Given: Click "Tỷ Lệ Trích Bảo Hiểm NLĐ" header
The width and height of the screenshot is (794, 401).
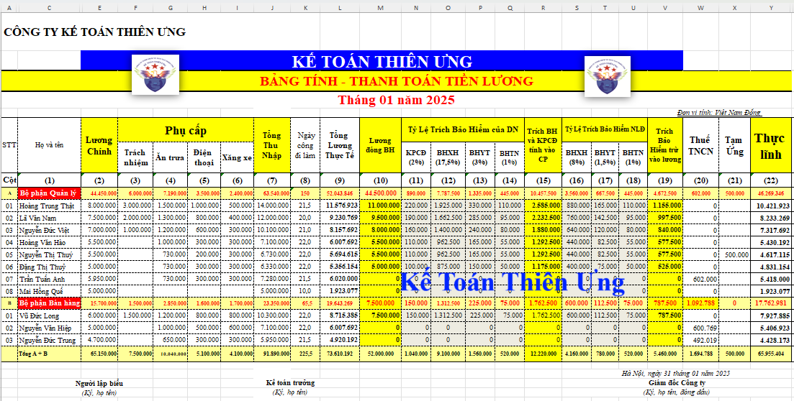Looking at the screenshot, I should (x=605, y=129).
